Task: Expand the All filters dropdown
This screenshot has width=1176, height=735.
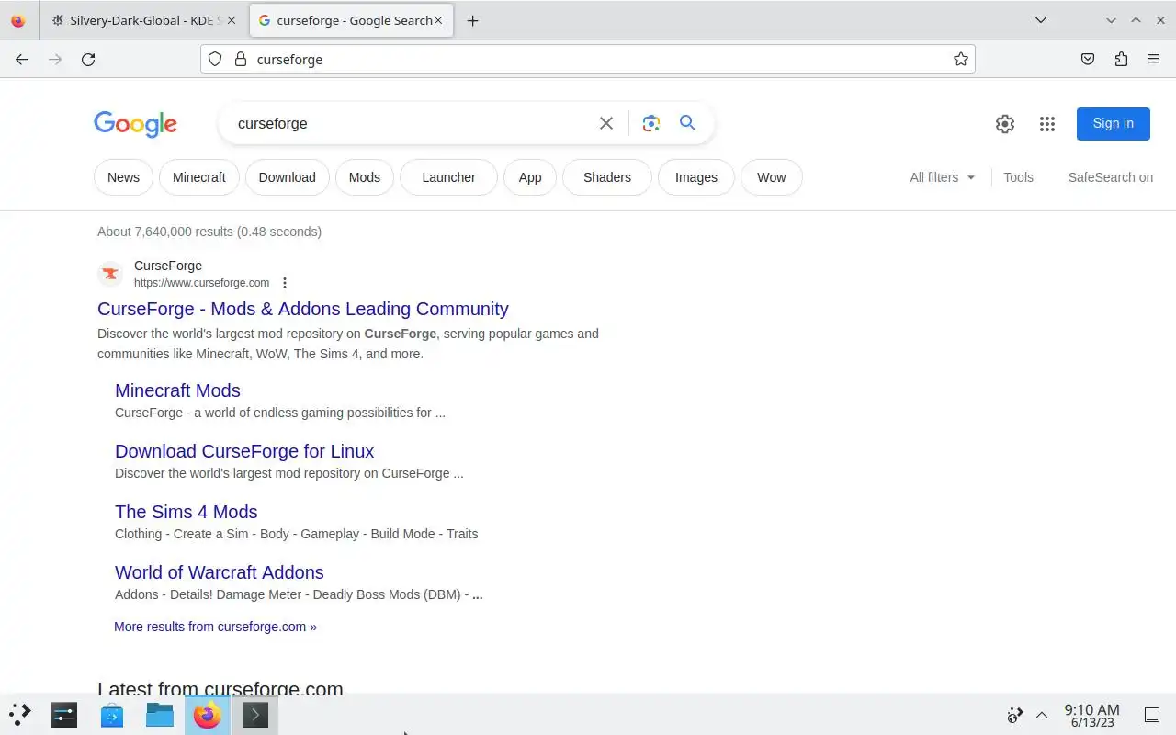Action: 943,177
